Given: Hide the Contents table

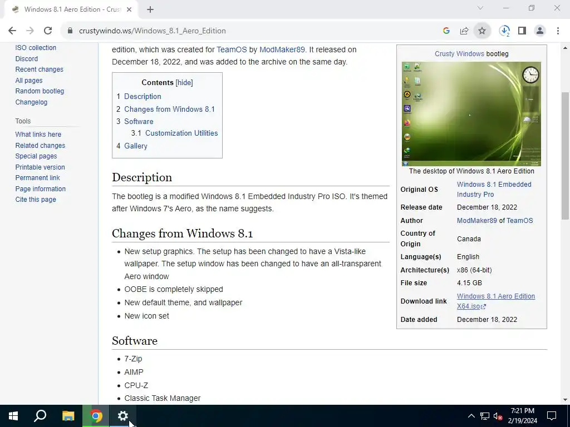Looking at the screenshot, I should point(184,82).
